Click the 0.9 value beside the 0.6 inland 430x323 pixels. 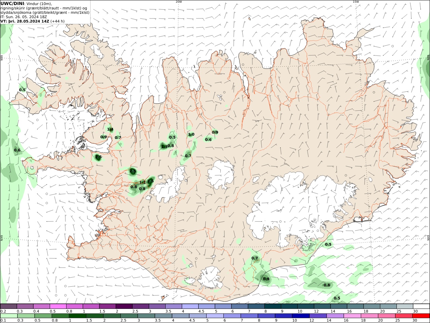coord(215,133)
